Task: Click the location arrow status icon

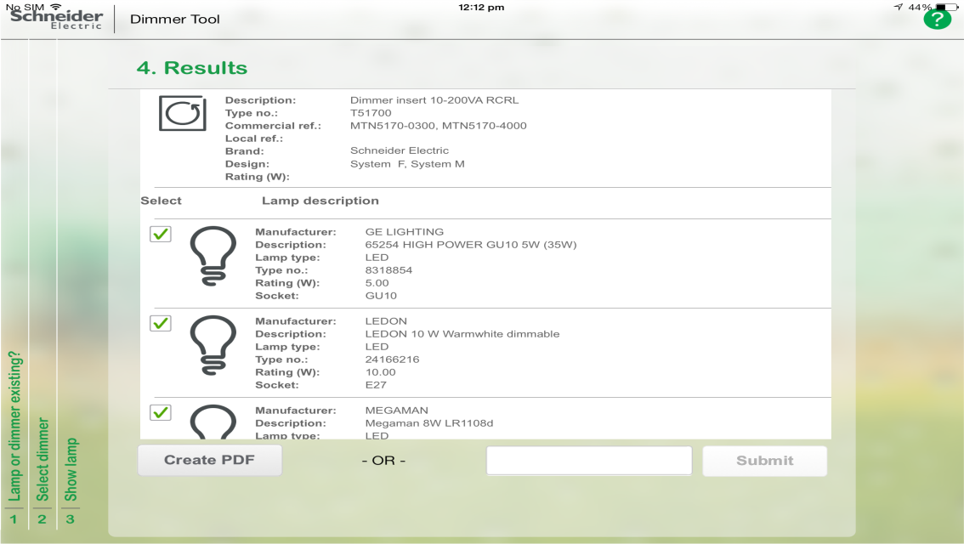Action: click(899, 7)
